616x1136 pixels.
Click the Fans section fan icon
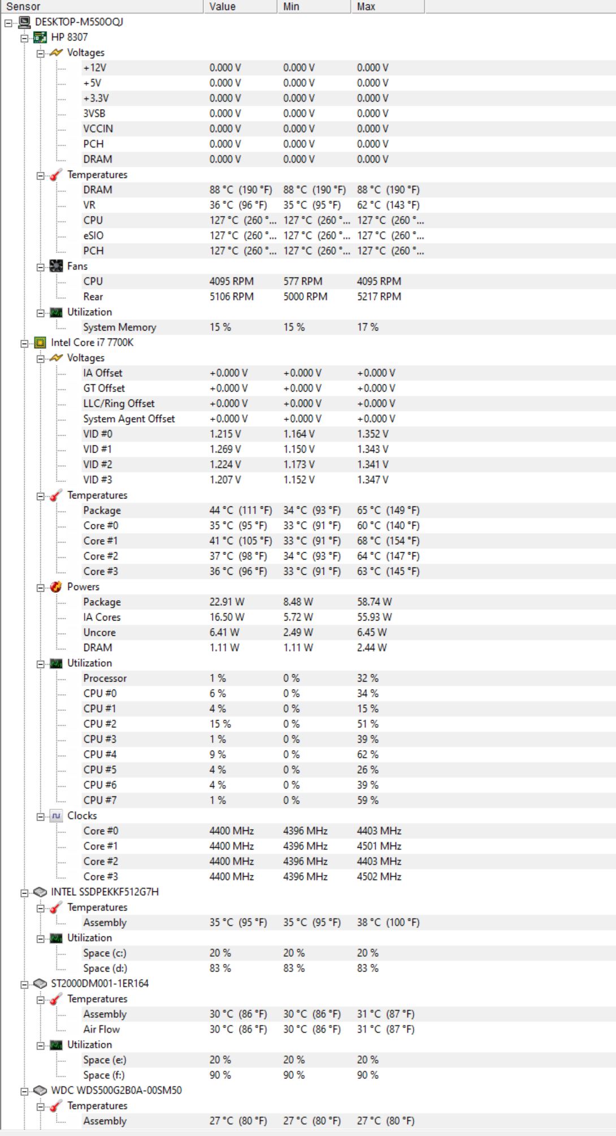coord(56,266)
